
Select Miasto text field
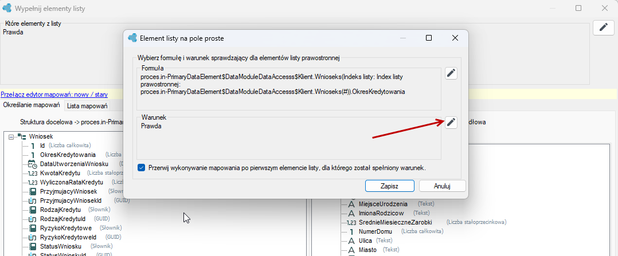click(x=367, y=250)
